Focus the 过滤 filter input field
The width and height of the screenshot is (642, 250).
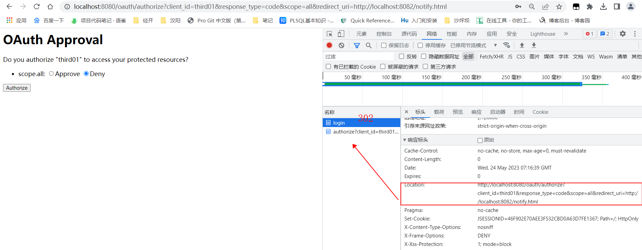[x=358, y=56]
